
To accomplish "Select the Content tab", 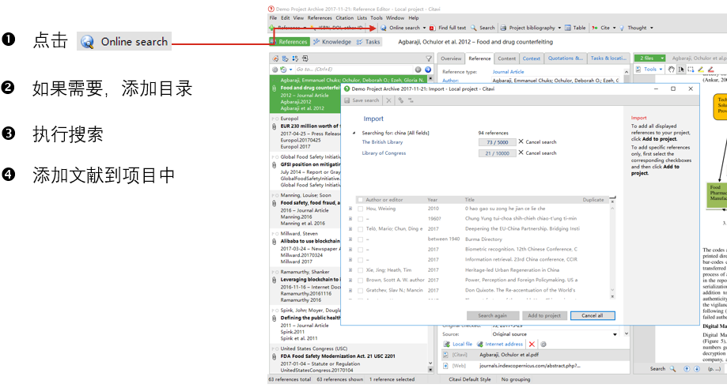I will [x=506, y=58].
